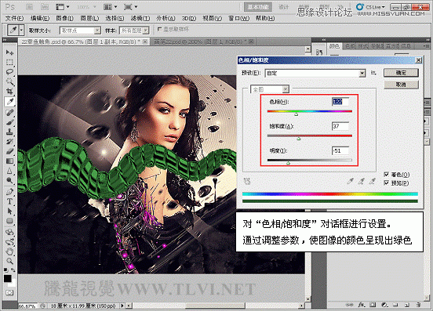Screen dimensions: 433x311
Task: Select the Crop tool
Action: coord(9,91)
